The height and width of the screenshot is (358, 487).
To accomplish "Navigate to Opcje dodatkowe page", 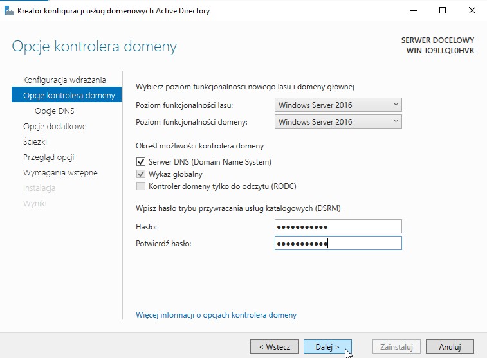I will [x=55, y=127].
